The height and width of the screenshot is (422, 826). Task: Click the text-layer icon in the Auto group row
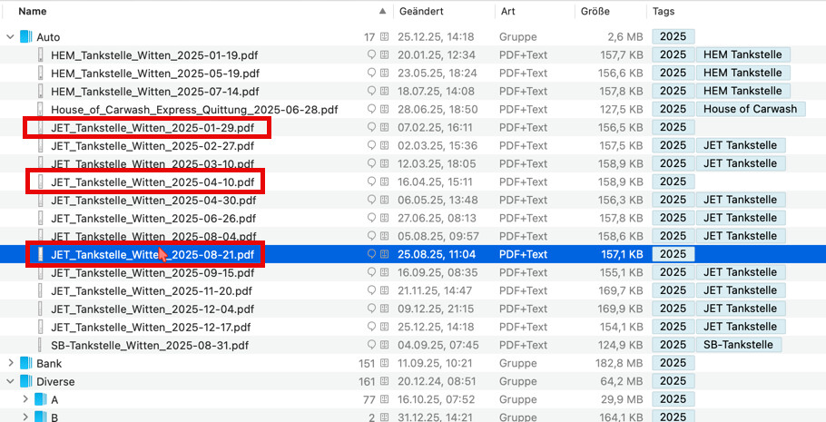pos(384,37)
